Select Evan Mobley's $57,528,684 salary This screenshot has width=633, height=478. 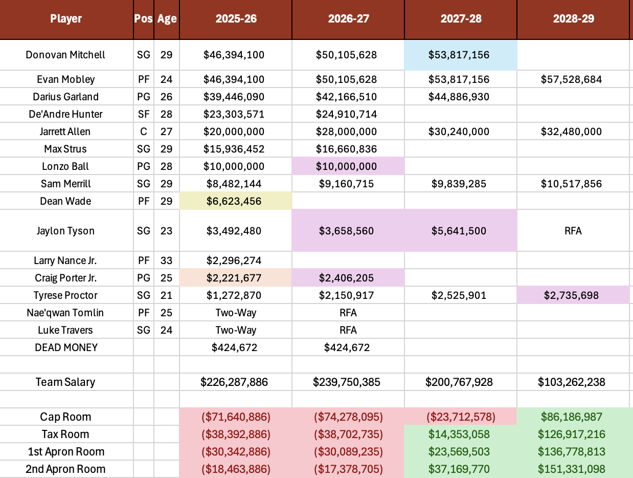click(x=573, y=79)
